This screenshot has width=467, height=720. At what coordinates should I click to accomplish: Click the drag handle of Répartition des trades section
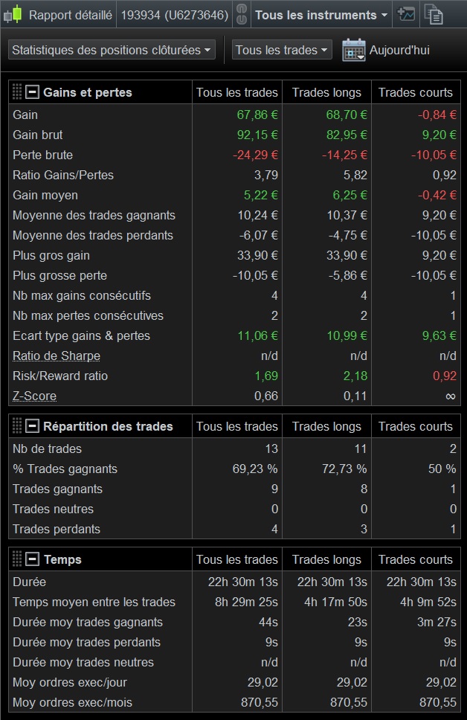point(17,426)
